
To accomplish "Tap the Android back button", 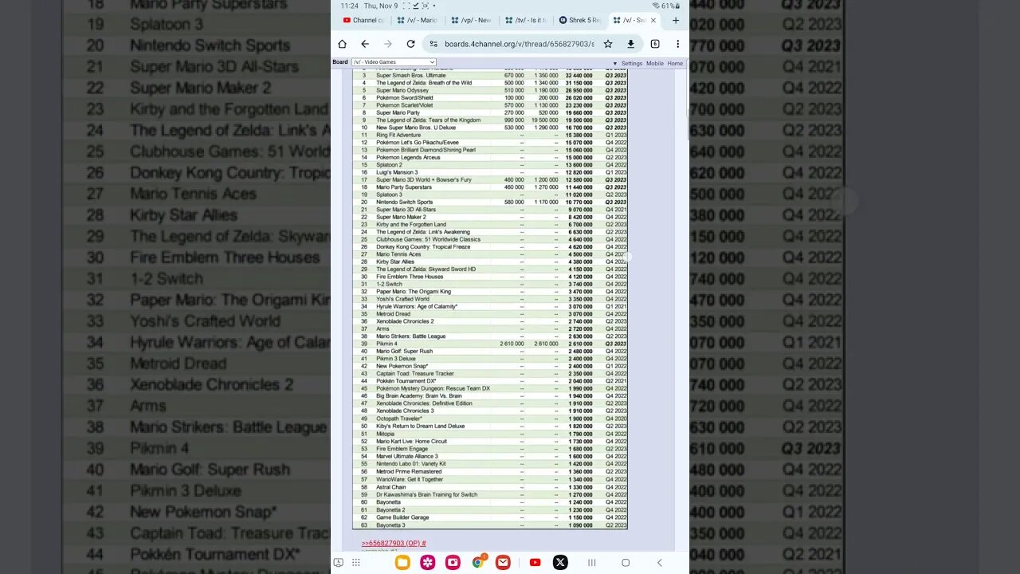I will click(x=659, y=562).
